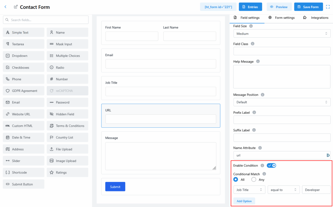Expand the equal to operator dropdown
Image resolution: width=333 pixels, height=207 pixels.
click(283, 190)
